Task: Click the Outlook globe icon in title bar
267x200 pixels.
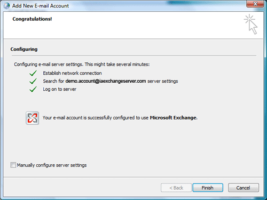Action: (6, 6)
